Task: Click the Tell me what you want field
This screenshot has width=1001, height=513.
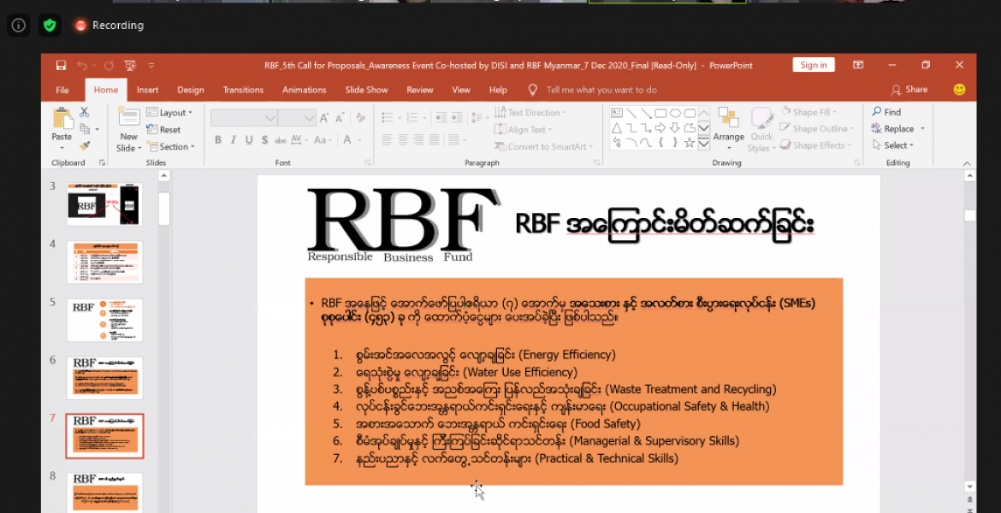Action: tap(601, 90)
